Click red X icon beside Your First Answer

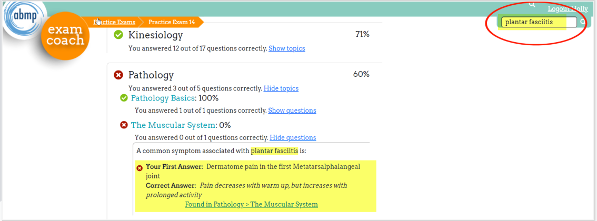click(140, 168)
